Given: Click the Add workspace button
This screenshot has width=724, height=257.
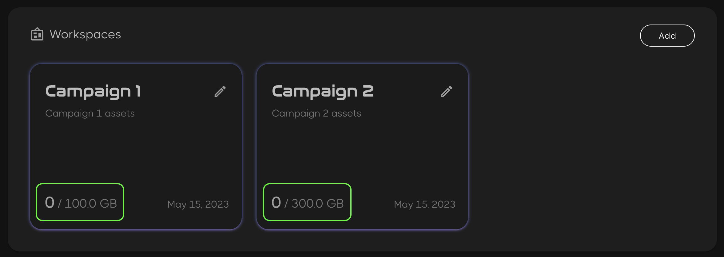Looking at the screenshot, I should [667, 36].
